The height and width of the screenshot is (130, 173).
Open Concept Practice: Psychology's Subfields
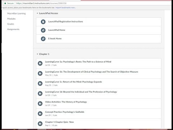pyautogui.click(x=65, y=112)
